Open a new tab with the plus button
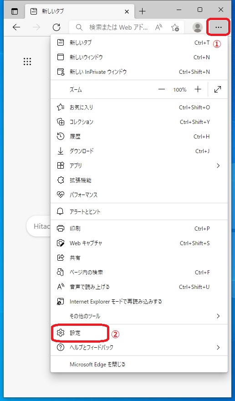 (142, 11)
